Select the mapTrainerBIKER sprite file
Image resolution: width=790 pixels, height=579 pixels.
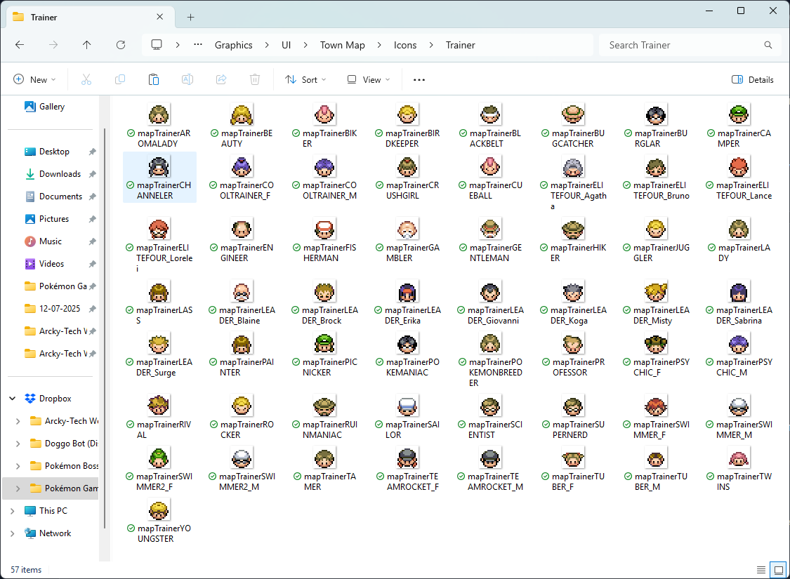tap(324, 125)
